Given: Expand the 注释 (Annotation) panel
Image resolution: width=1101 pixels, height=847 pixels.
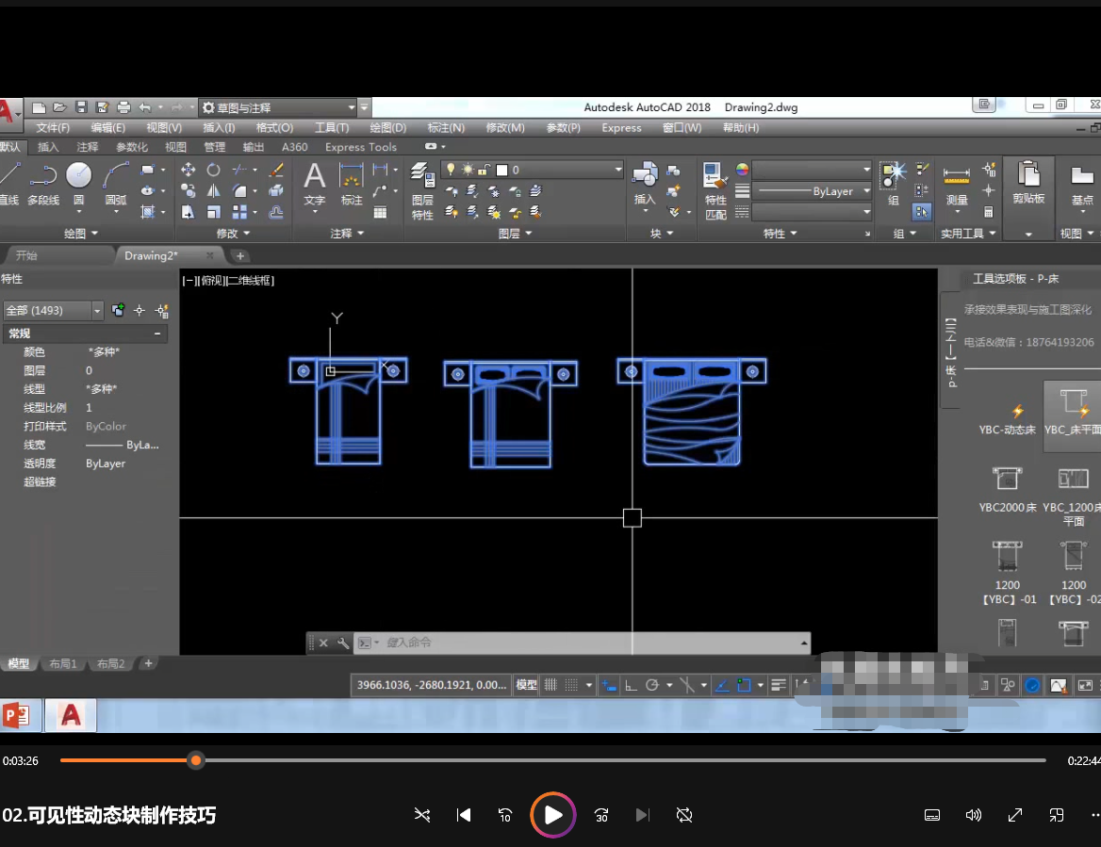Looking at the screenshot, I should [347, 233].
